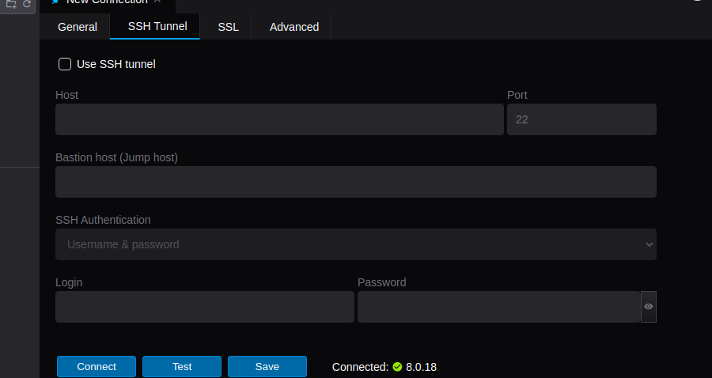
Task: Click the Port field showing 22
Action: 581,119
